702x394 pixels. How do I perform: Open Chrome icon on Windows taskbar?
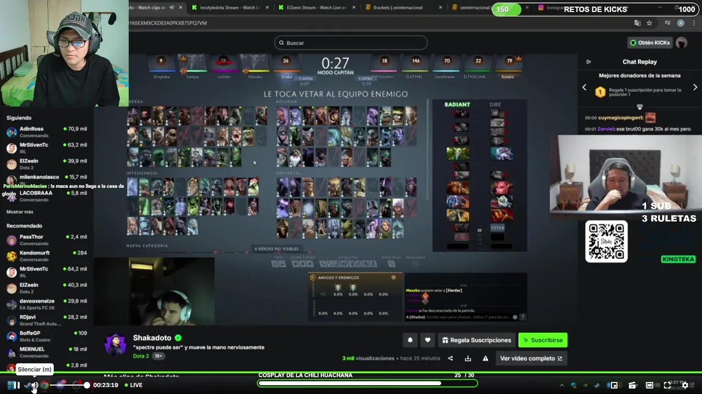[44, 385]
